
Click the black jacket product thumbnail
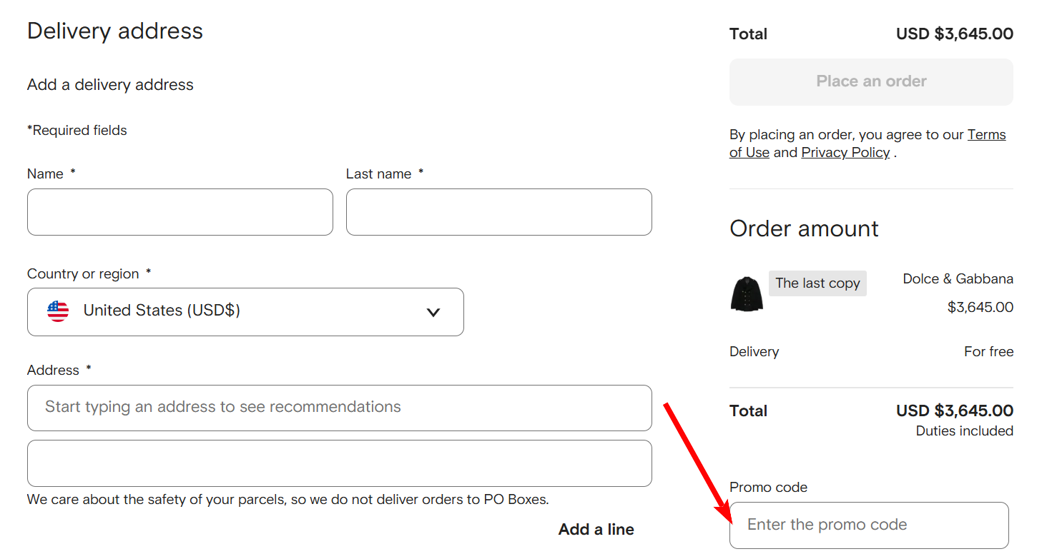click(x=747, y=293)
